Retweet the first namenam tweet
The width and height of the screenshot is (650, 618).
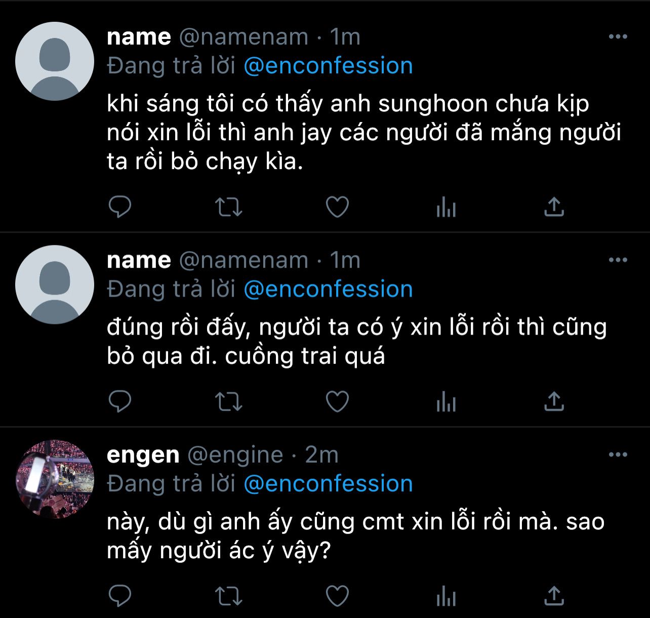[x=229, y=207]
